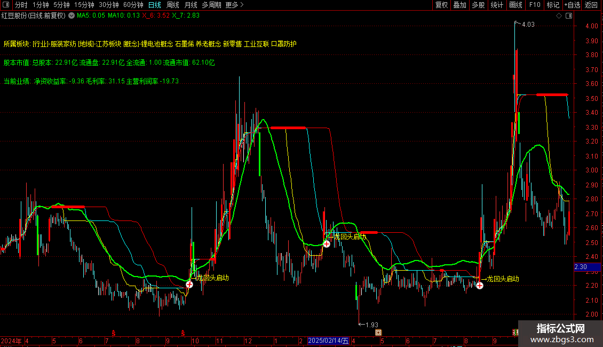The image size is (603, 347).
Task: Click the 2024年 year label on time axis
Action: point(11,341)
